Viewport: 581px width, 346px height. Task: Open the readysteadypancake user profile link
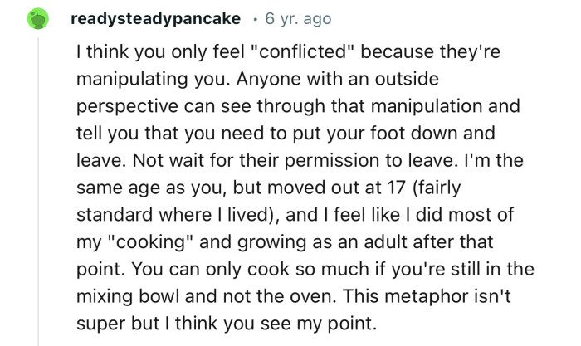(x=157, y=18)
